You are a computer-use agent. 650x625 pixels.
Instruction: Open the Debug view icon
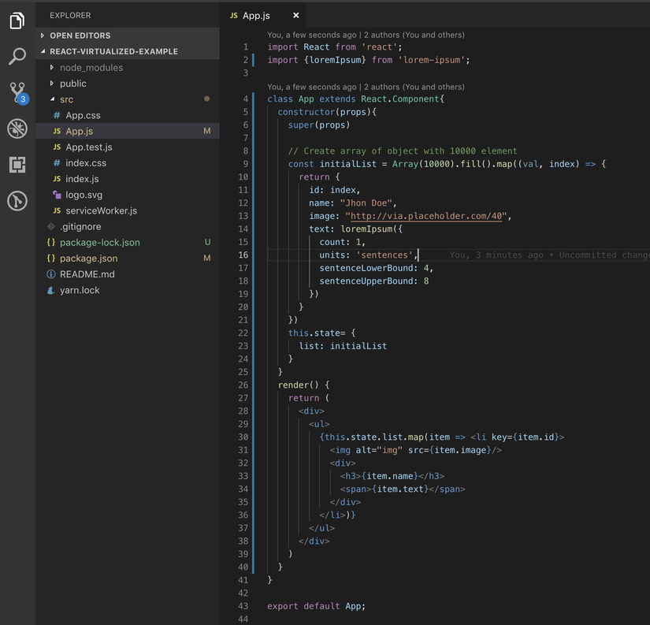[x=17, y=128]
